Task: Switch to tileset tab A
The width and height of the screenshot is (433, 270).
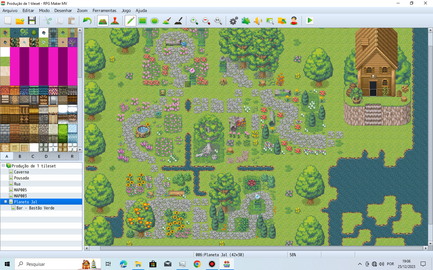Action: [x=7, y=156]
